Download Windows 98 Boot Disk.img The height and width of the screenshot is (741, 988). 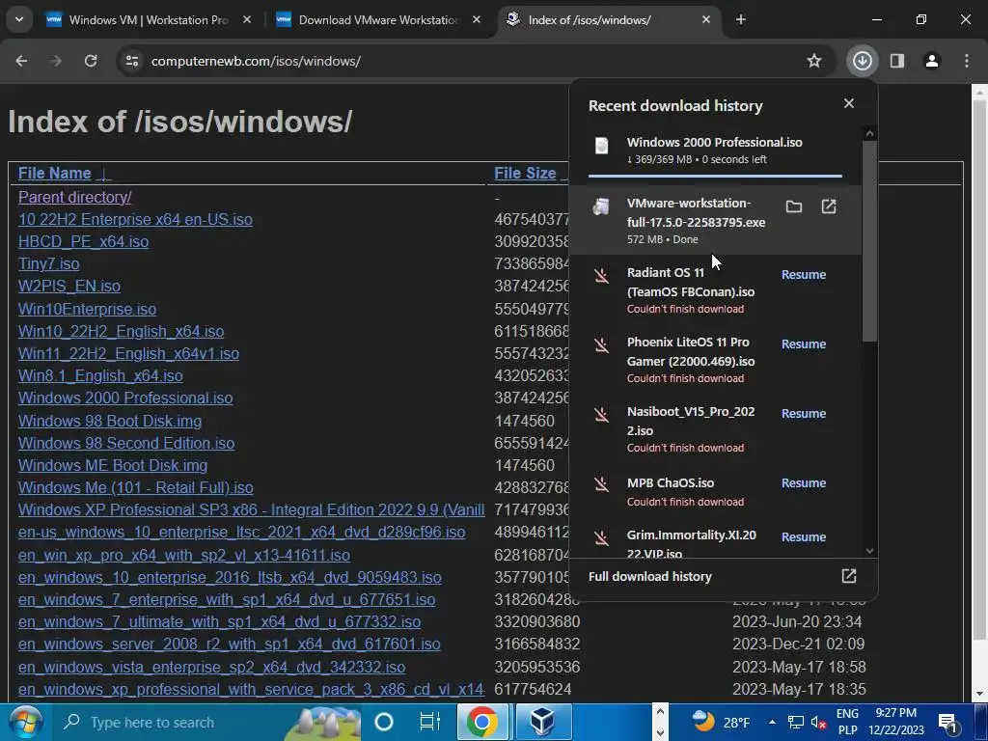click(x=110, y=421)
